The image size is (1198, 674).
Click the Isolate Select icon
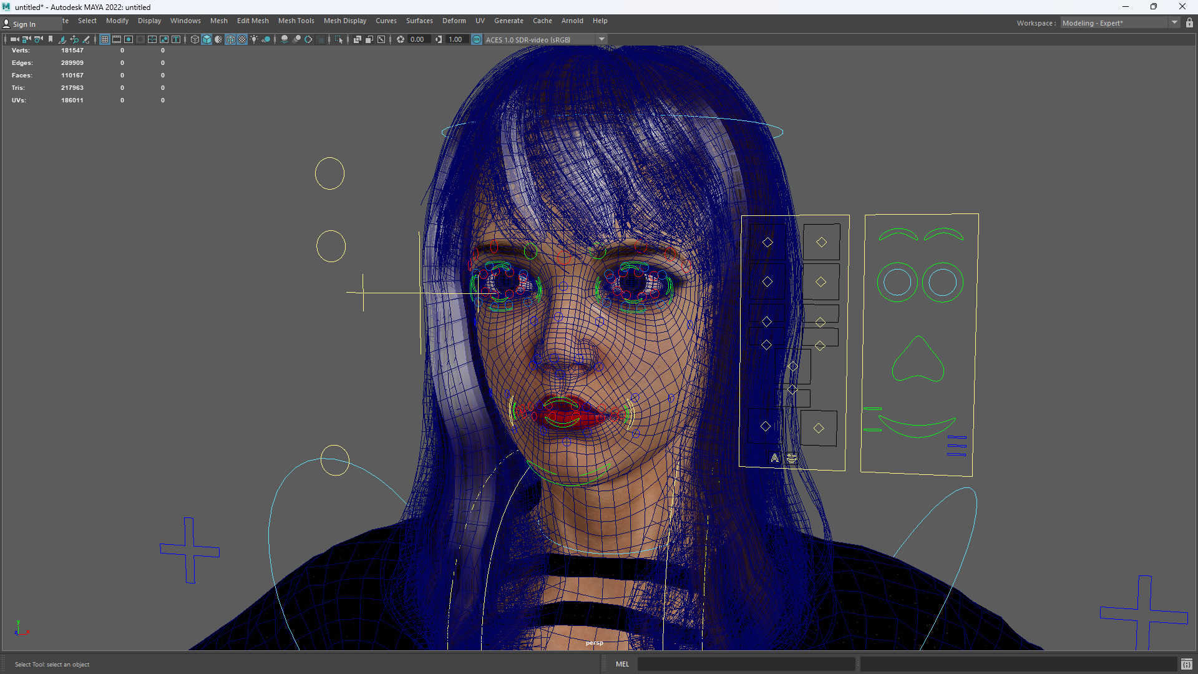coord(339,39)
